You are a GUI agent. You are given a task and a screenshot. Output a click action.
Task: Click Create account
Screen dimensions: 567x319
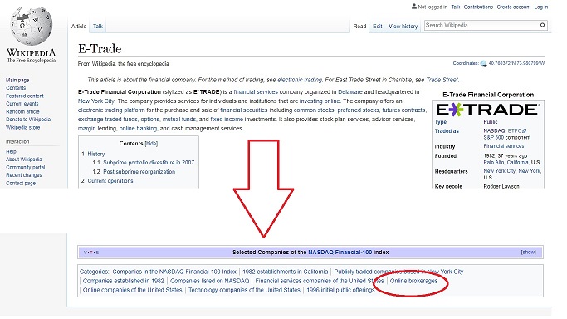514,7
